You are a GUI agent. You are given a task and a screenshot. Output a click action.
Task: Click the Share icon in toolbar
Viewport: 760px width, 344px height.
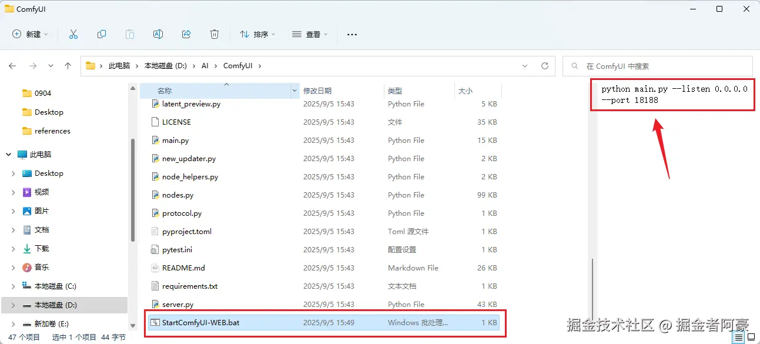(186, 34)
